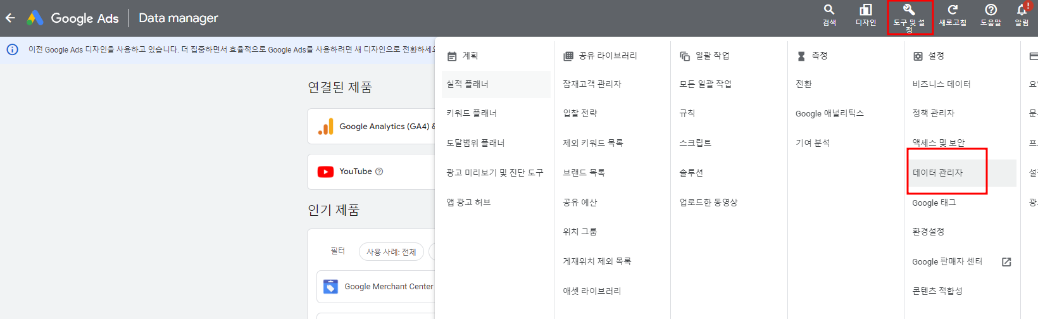Click the 계획 calendar icon
The height and width of the screenshot is (319, 1038).
[x=452, y=56]
